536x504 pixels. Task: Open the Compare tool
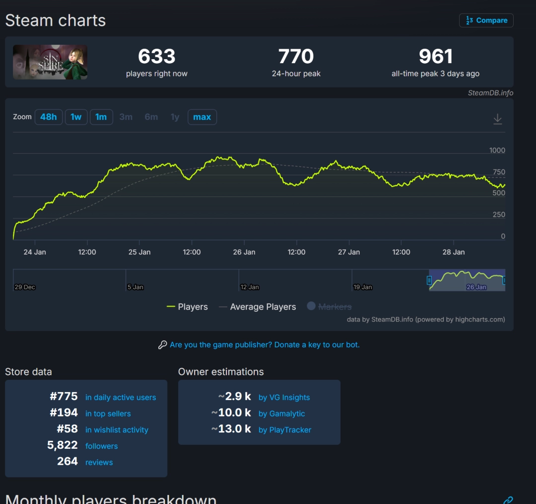(x=486, y=20)
